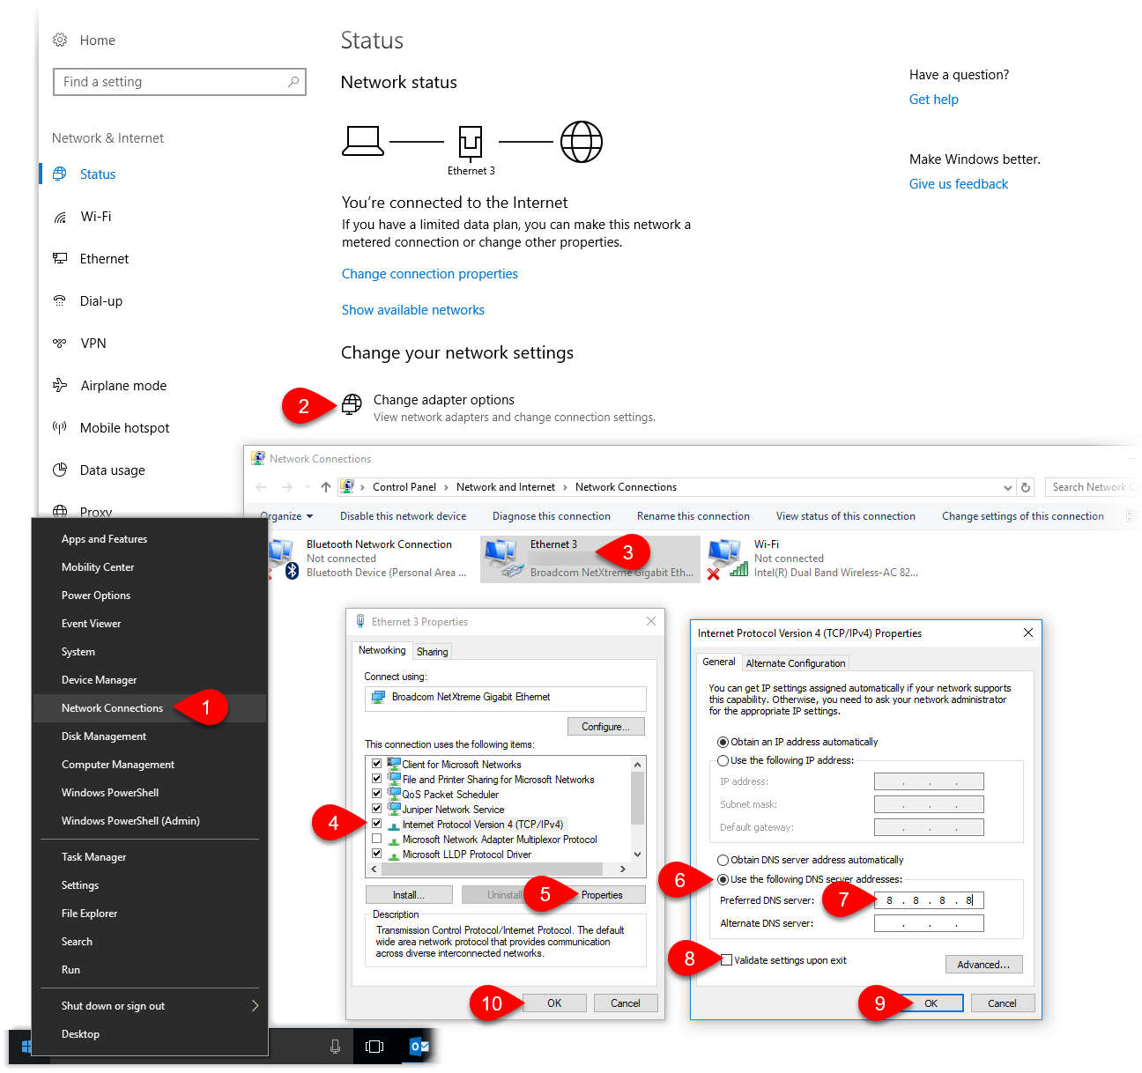Screen dimensions: 1142x1073
Task: Click the Mobile hotspot icon
Action: pyautogui.click(x=60, y=427)
